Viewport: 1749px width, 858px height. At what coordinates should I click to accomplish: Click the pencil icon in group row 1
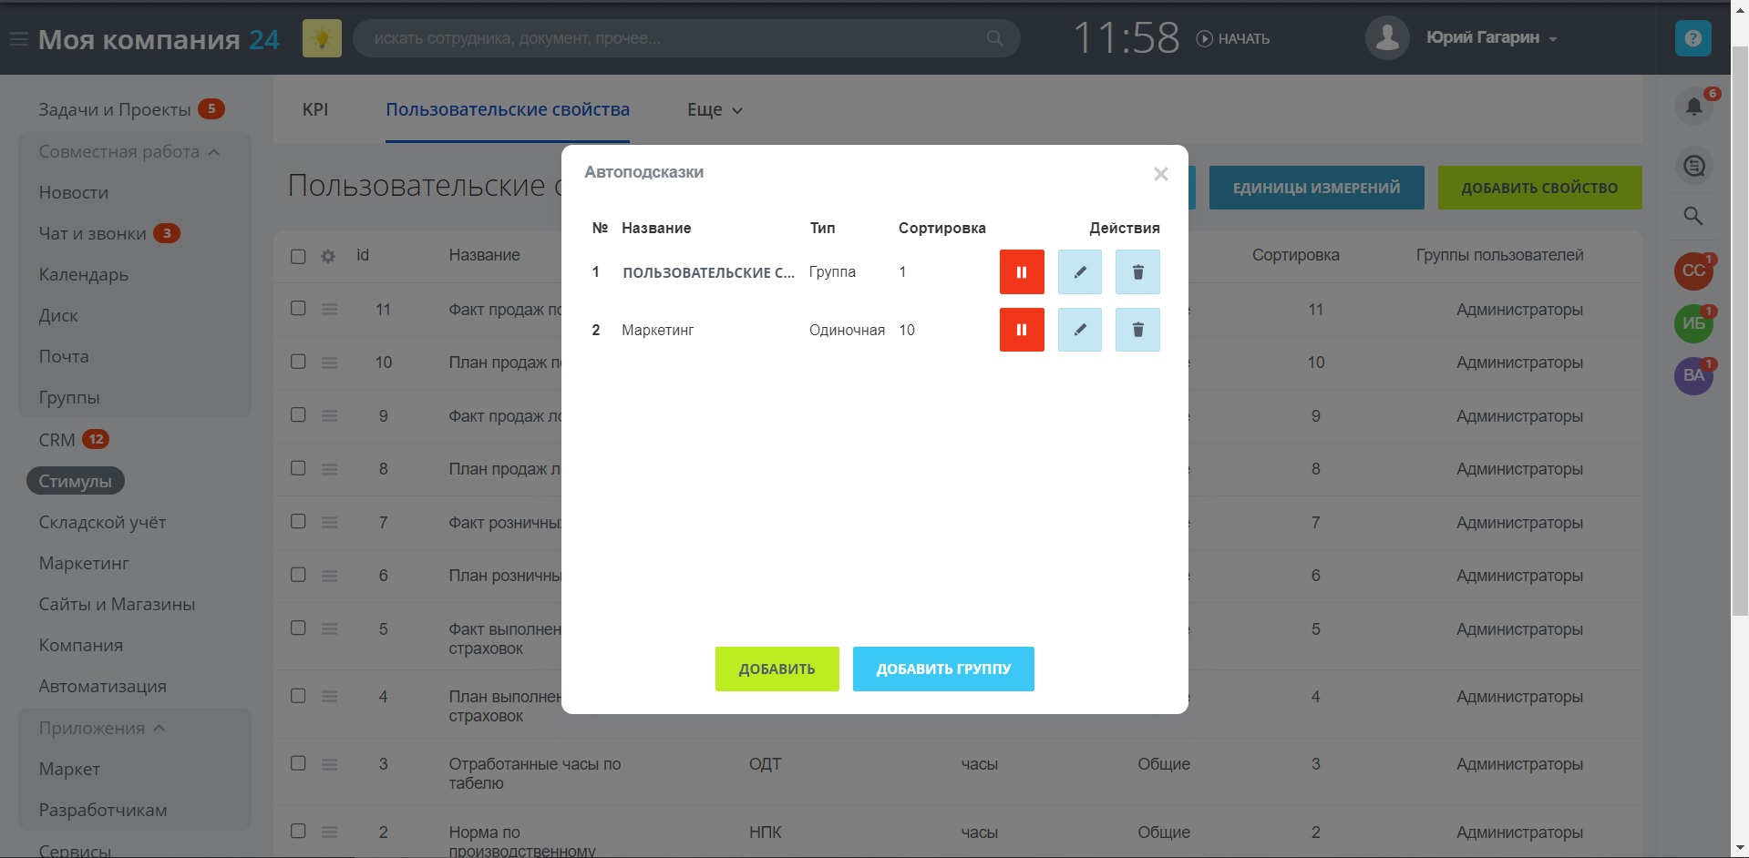[1080, 272]
